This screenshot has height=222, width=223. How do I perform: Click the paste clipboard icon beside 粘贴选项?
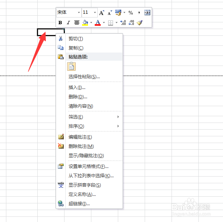point(61,57)
